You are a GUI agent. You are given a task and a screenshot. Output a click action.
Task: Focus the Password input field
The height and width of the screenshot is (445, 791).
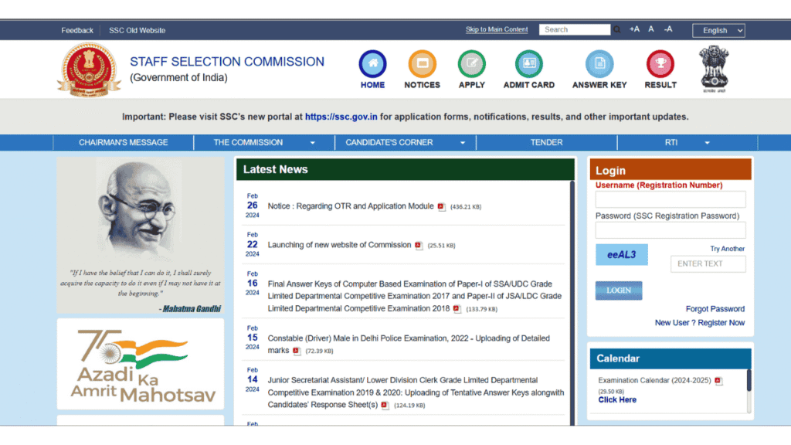point(670,230)
